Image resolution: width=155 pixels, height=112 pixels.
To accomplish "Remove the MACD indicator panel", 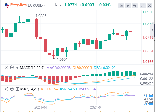I will 6,68.
